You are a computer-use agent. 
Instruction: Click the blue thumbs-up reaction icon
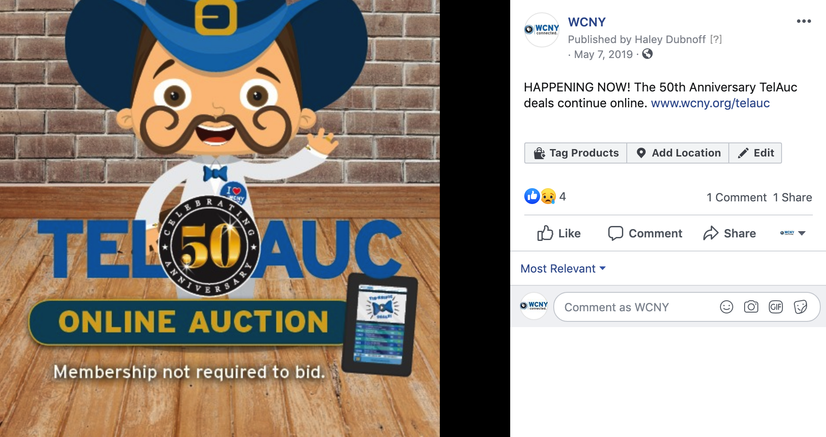click(x=532, y=196)
